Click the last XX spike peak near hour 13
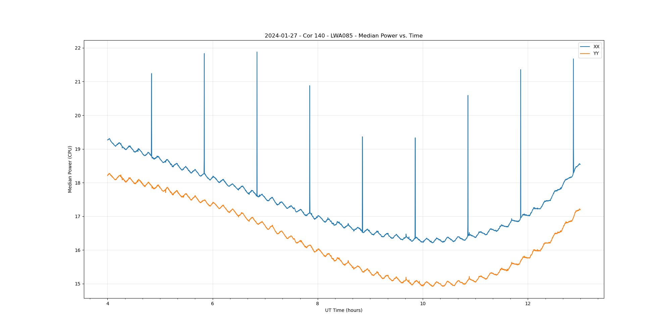 tap(573, 59)
